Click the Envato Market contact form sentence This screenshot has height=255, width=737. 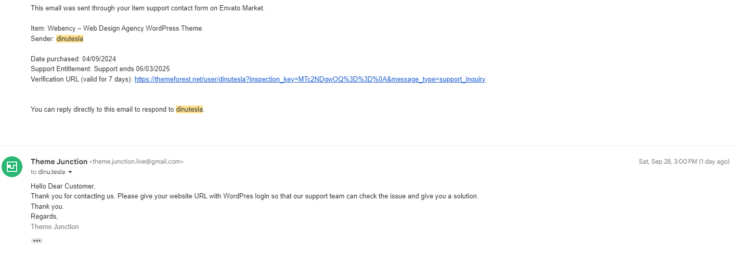[x=148, y=8]
